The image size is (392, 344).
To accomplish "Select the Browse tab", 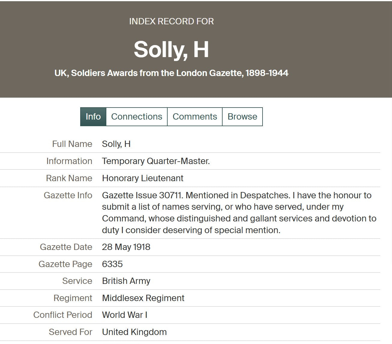I will [x=243, y=117].
